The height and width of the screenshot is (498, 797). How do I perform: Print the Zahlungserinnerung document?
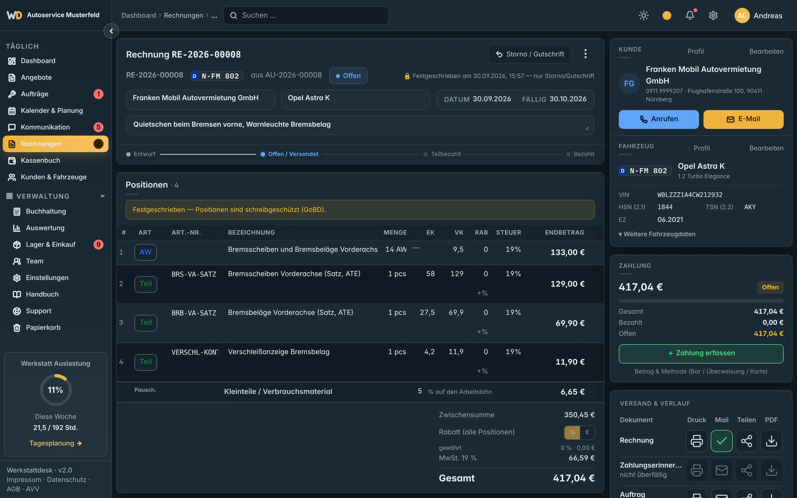(697, 470)
